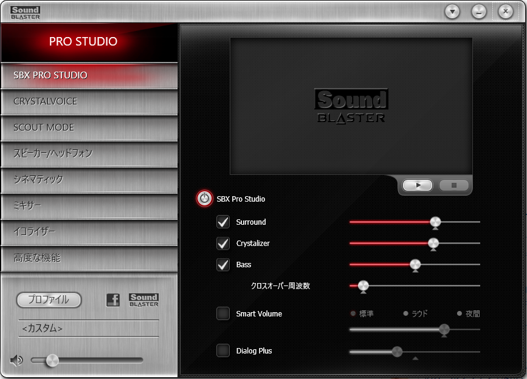527x379 pixels.
Task: Select the ラウド Smart Volume mode
Action: coord(415,313)
